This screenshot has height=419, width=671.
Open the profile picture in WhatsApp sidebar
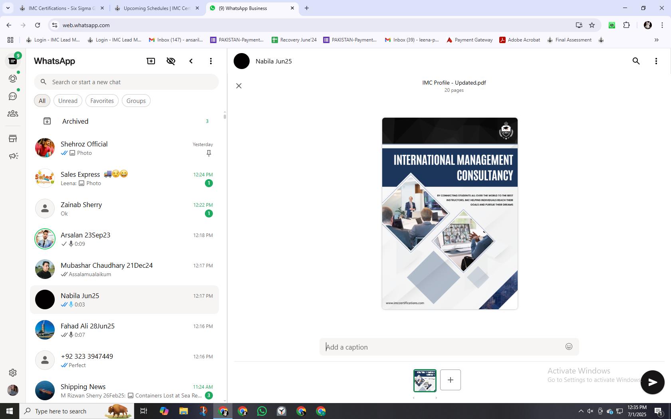click(x=13, y=390)
